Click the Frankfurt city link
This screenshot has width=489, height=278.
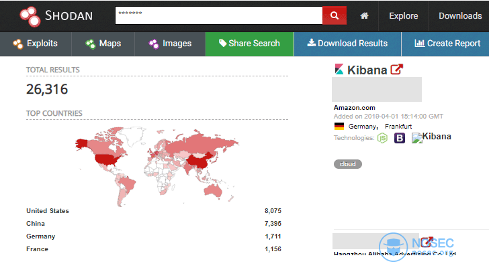pos(398,126)
